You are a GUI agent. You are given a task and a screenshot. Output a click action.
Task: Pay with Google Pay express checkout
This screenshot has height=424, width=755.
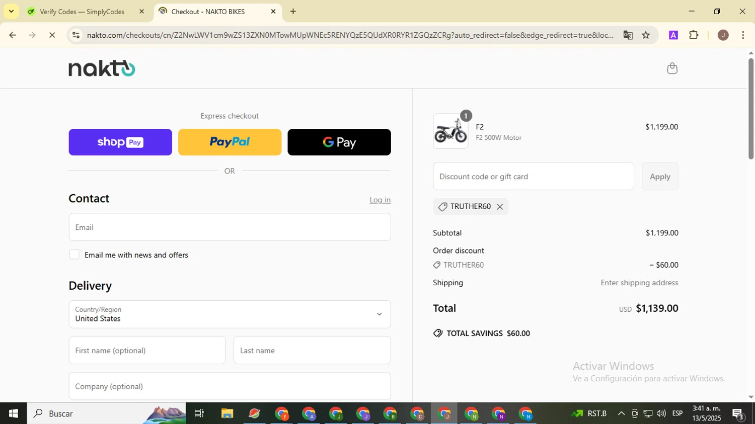tap(339, 142)
